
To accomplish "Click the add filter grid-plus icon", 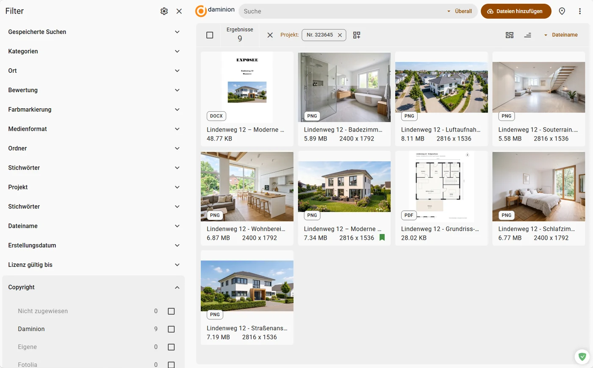I will pos(357,35).
